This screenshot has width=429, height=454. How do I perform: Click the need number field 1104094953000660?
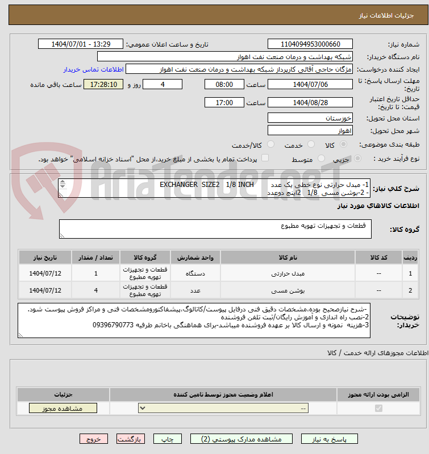310,44
